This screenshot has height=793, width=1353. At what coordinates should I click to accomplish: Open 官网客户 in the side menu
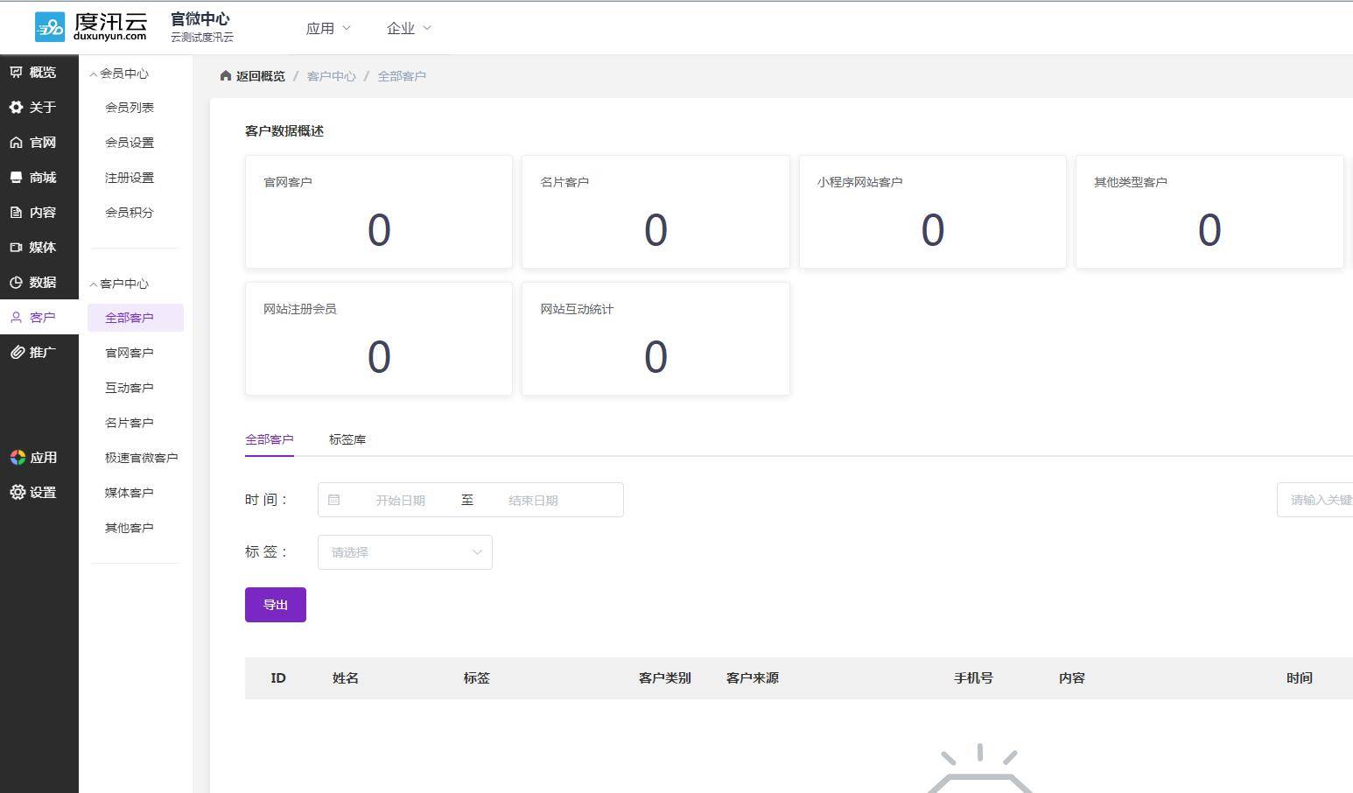(x=130, y=353)
